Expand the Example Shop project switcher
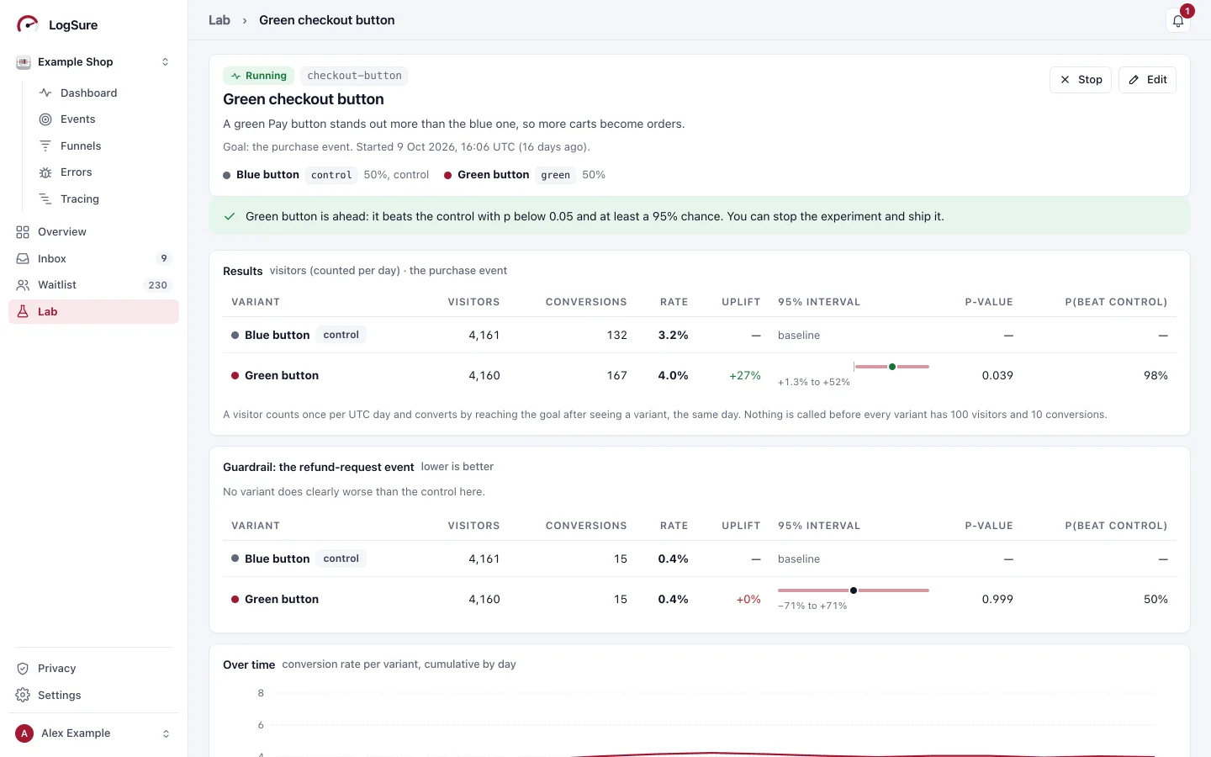1211x757 pixels. (x=93, y=62)
